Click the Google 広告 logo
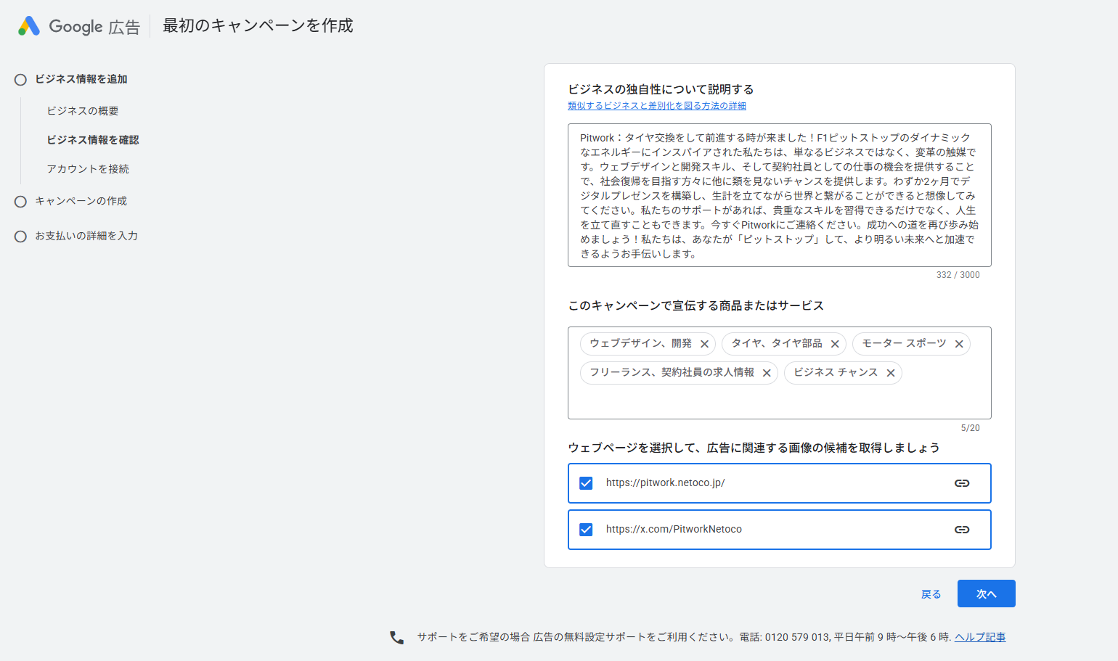 pos(78,25)
